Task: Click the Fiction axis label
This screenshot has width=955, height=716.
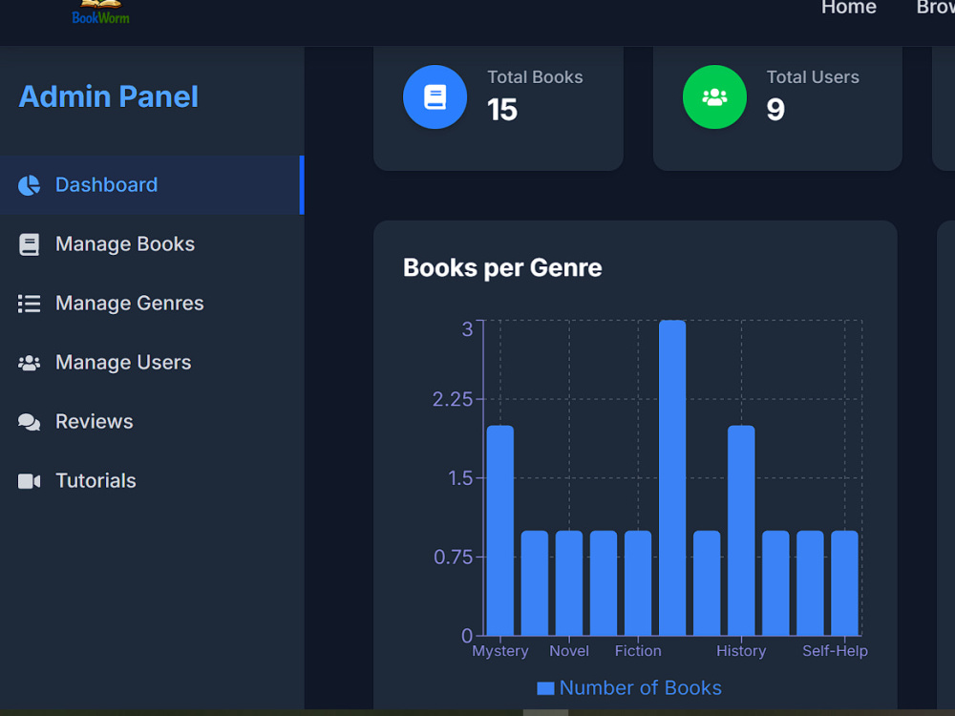Action: (638, 651)
